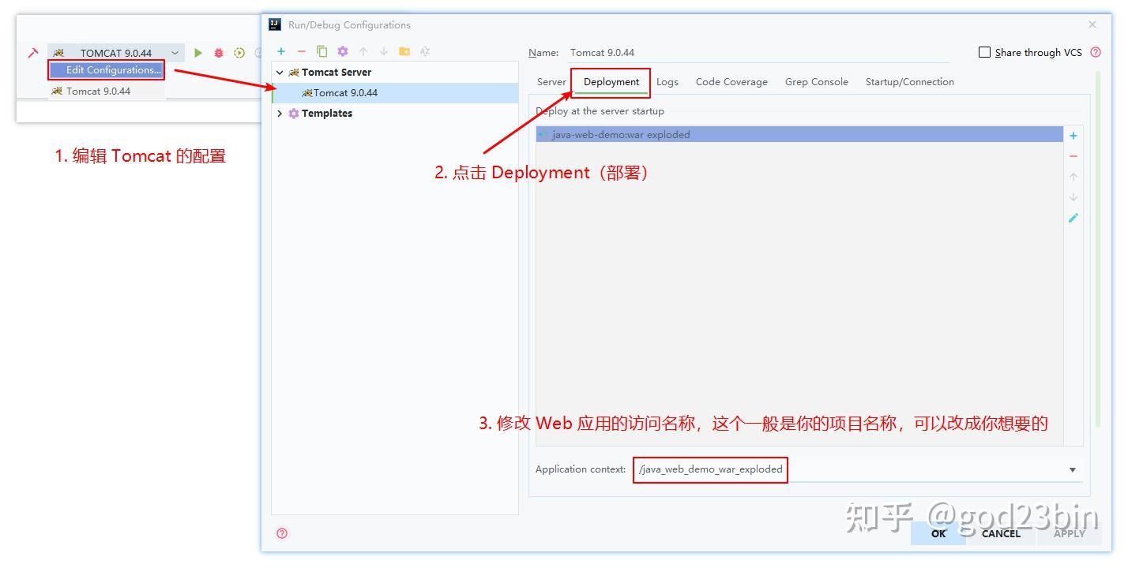The width and height of the screenshot is (1128, 568).
Task: Open the Application context dropdown
Action: [x=1072, y=469]
